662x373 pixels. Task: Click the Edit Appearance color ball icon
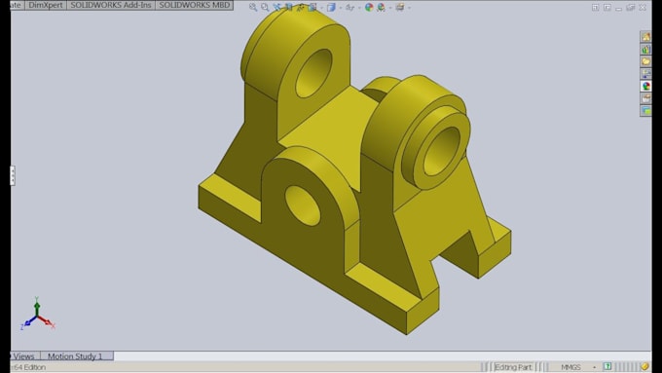tap(369, 7)
